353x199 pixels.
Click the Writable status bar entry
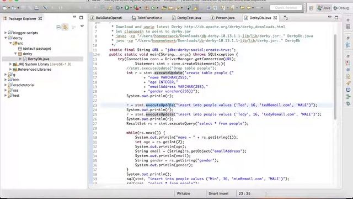click(183, 193)
